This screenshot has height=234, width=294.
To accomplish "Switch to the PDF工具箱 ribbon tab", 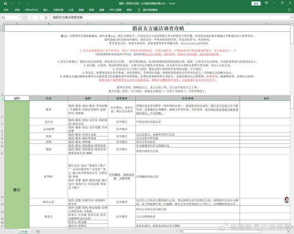I will pos(115,10).
